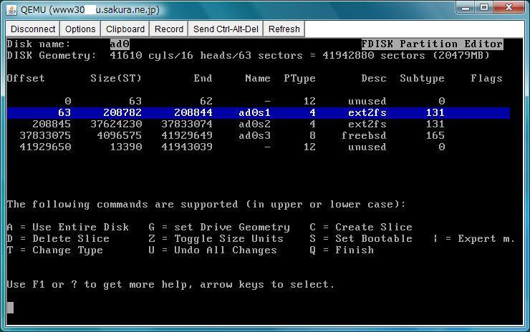Click the ad0s3 freebsd partition row
The height and width of the screenshot is (332, 530).
[258, 136]
